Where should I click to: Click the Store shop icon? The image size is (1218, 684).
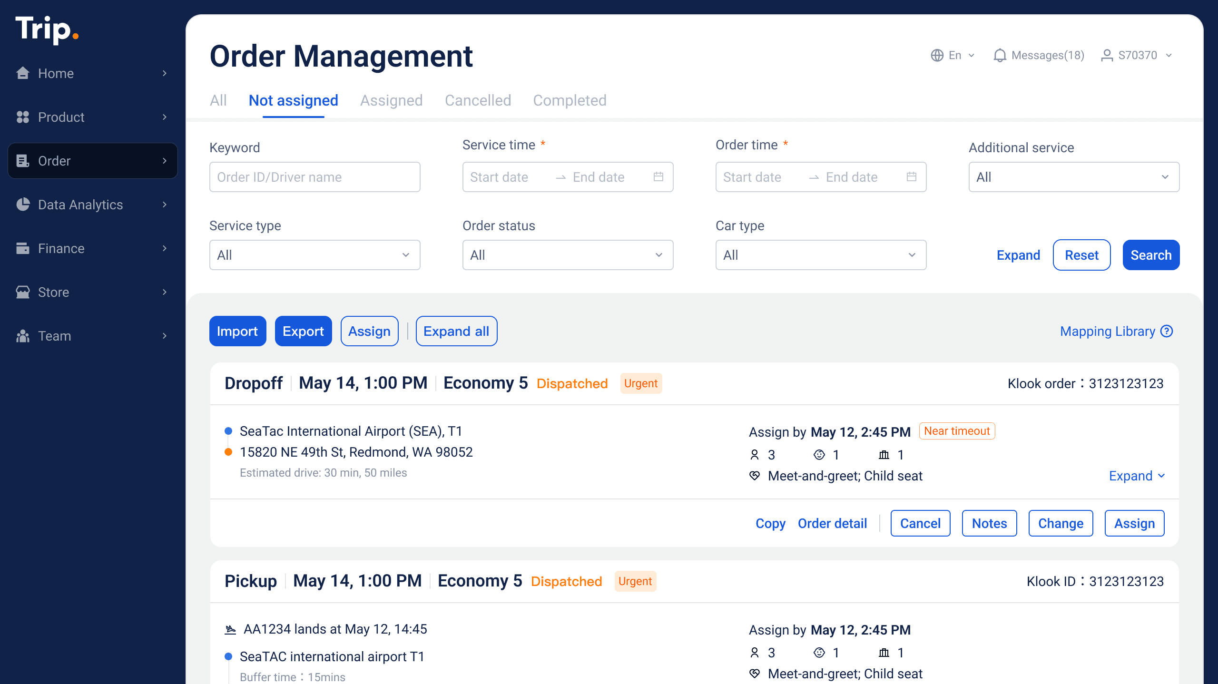point(22,292)
